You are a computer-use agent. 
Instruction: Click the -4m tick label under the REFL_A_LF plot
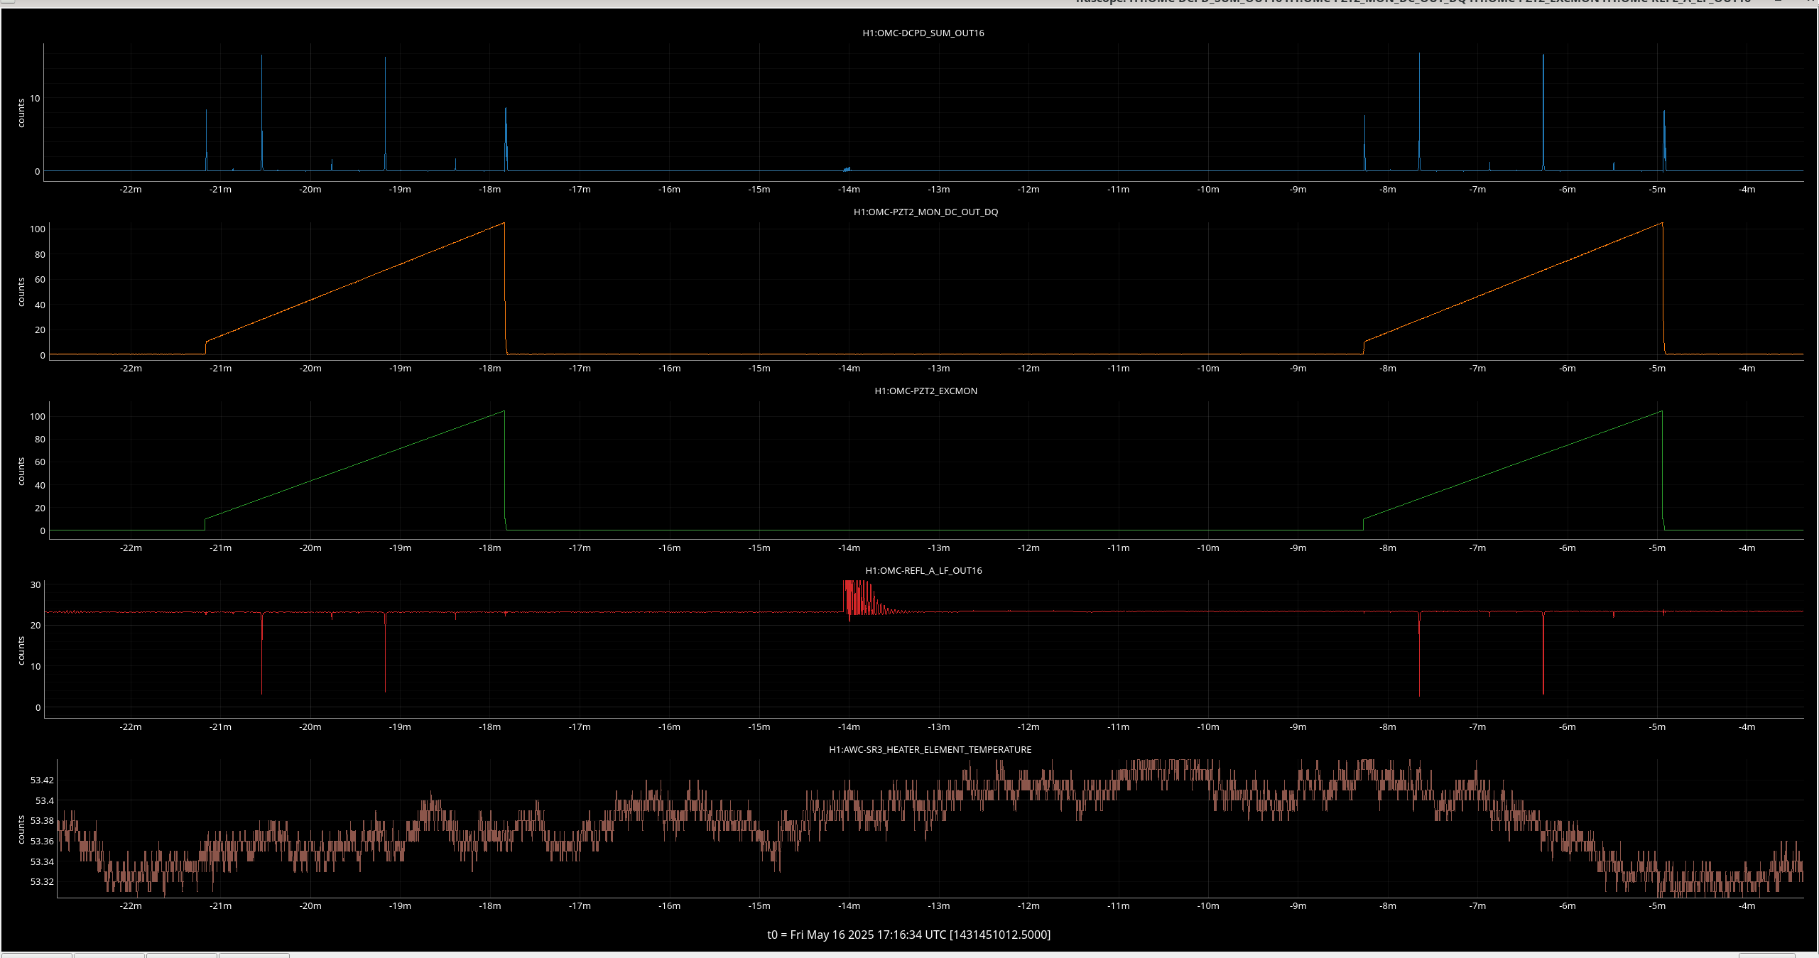click(1747, 727)
